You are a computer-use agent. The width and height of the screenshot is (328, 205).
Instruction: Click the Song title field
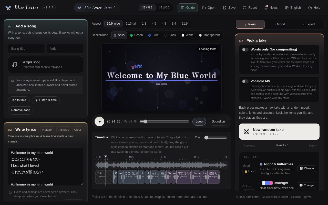[26, 48]
